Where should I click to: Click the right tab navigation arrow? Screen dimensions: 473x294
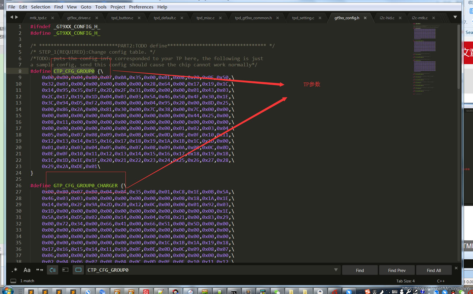pos(17,17)
